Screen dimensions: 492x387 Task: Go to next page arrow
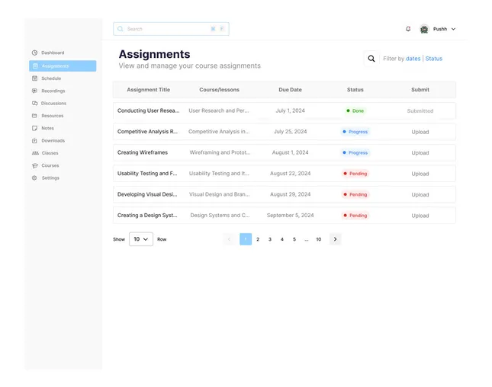[x=335, y=239]
